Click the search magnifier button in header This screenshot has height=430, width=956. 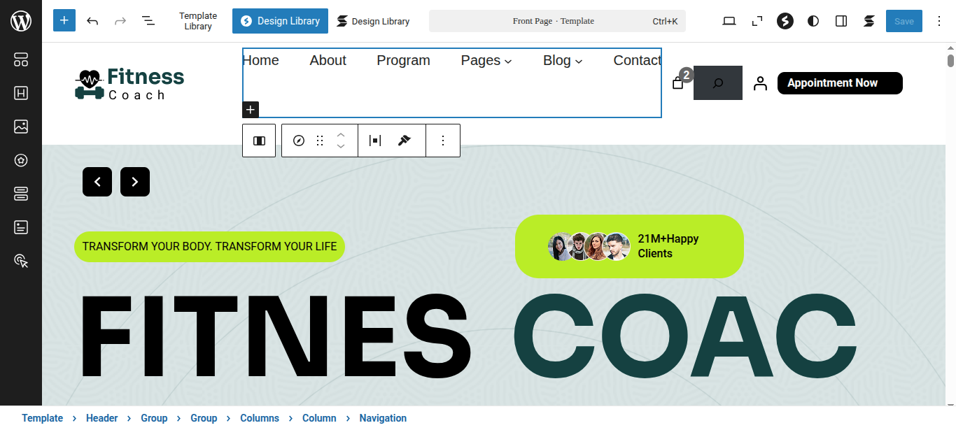(x=717, y=83)
